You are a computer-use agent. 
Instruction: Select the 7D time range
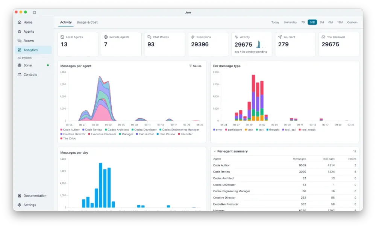coord(303,22)
